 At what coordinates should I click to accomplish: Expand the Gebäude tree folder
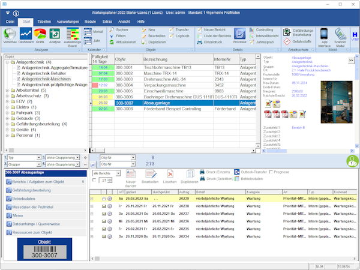click(x=7, y=118)
